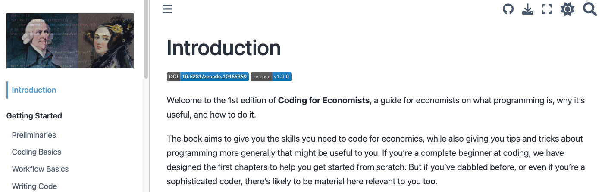
Task: Click the DOI zenodo badge
Action: 208,77
